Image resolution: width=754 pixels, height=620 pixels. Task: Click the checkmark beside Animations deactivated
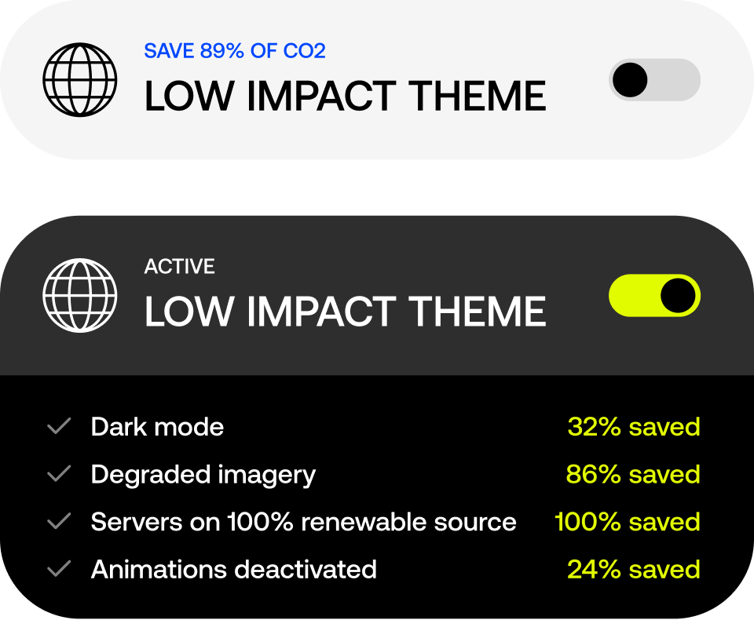click(x=59, y=569)
